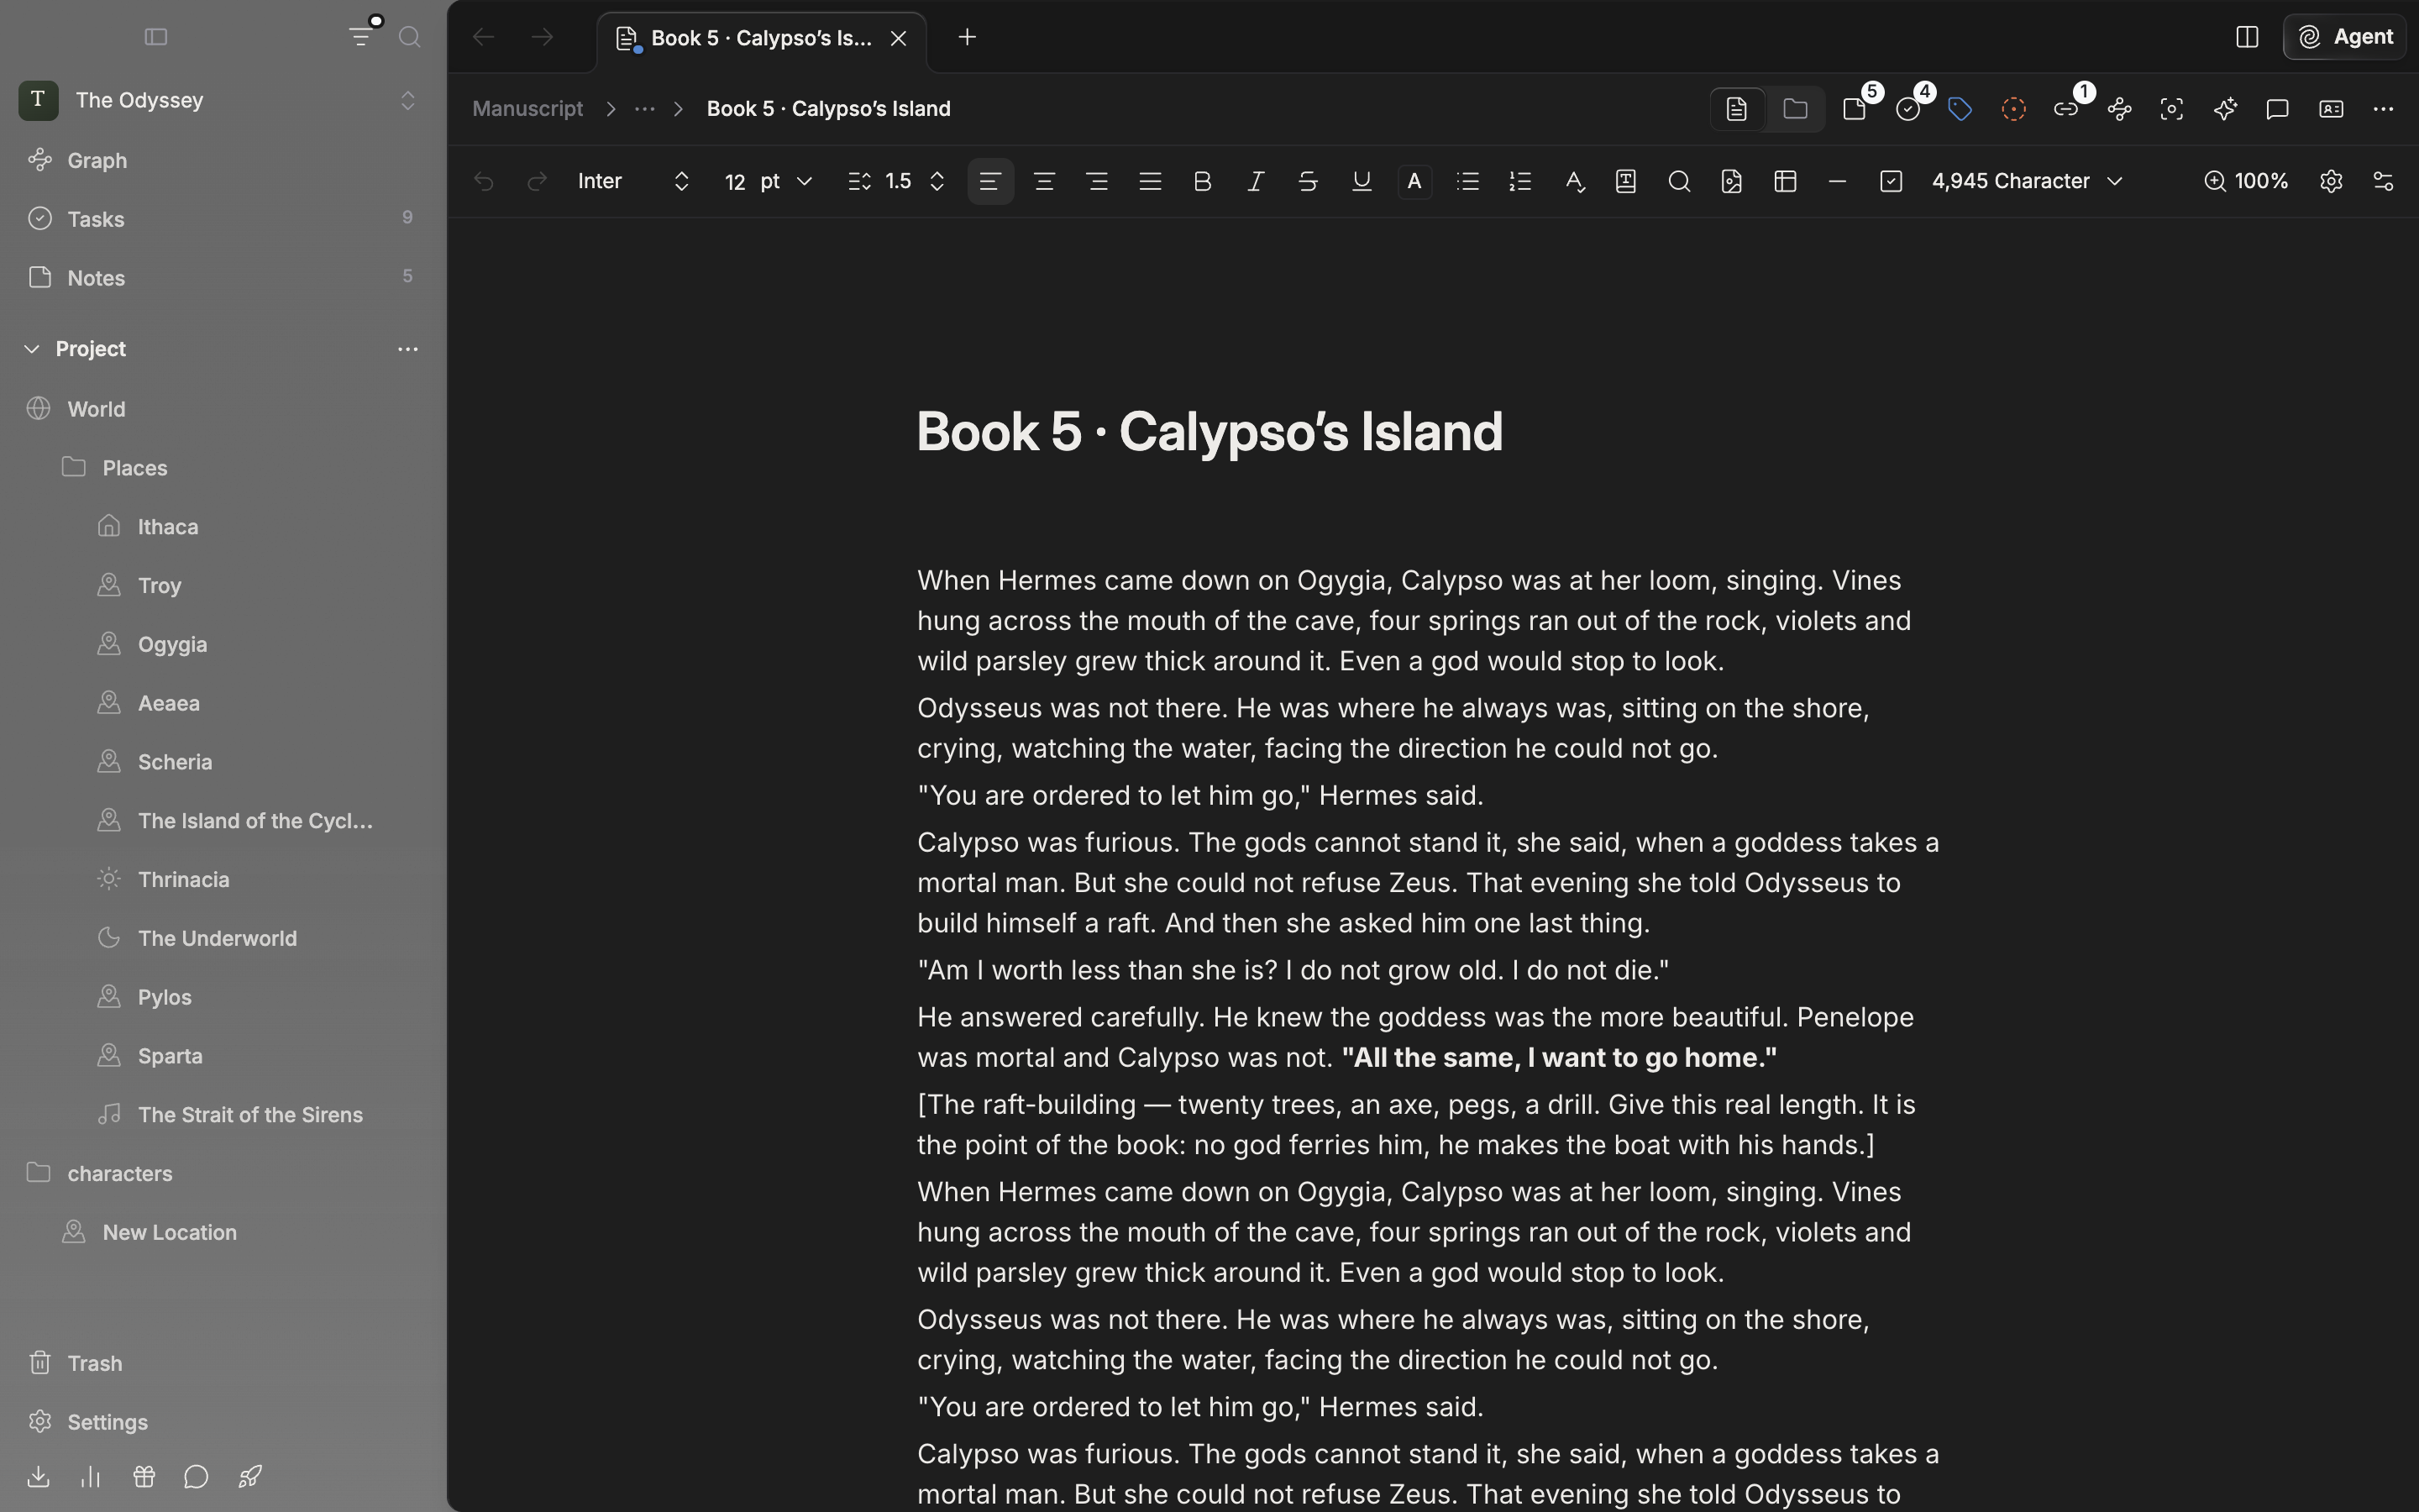This screenshot has height=1512, width=2419.
Task: Open the links icon with badge 1
Action: click(2067, 109)
